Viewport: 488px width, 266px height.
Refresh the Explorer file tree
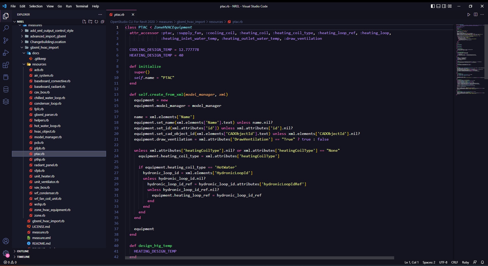click(x=96, y=22)
